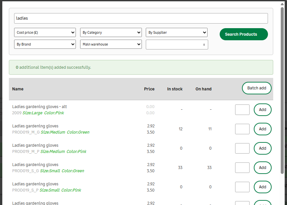This screenshot has height=205, width=287.
Task: Click SKU text PROD019_S_G
Action: tap(25, 171)
